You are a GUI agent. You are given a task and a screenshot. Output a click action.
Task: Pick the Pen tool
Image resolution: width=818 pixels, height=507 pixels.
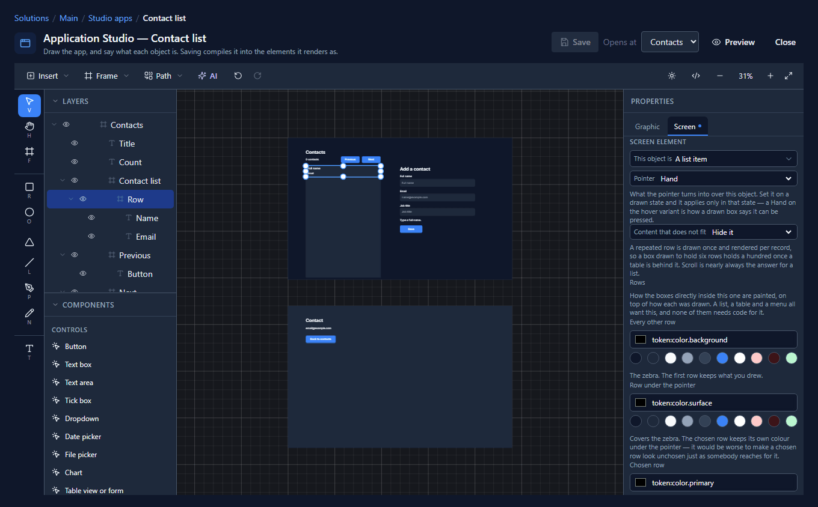(29, 292)
